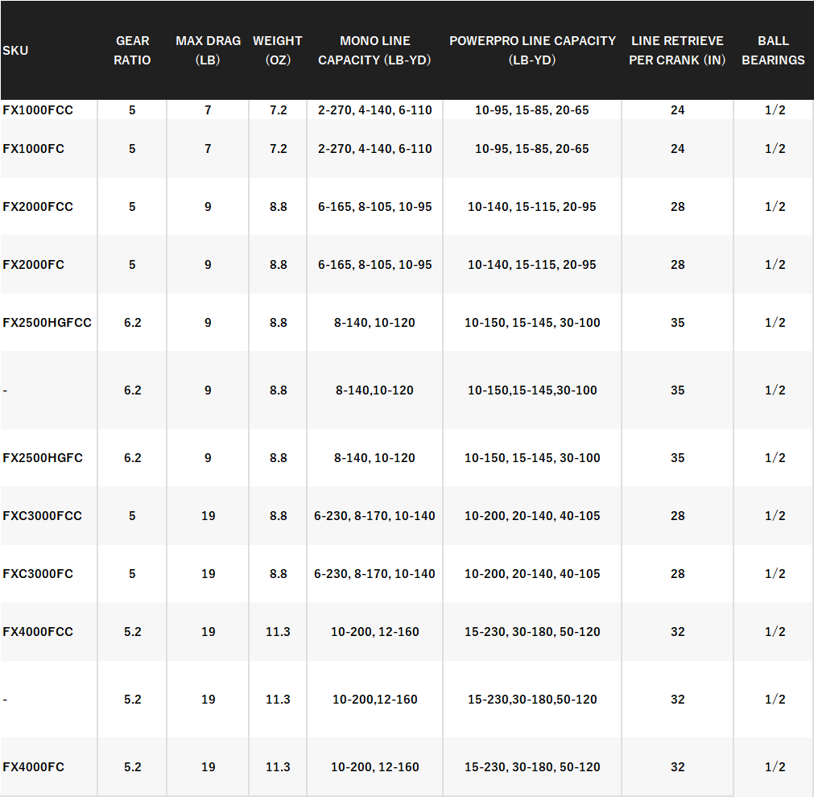
Task: Click line retrieve 28 in FXC3000FC row
Action: pyautogui.click(x=677, y=574)
